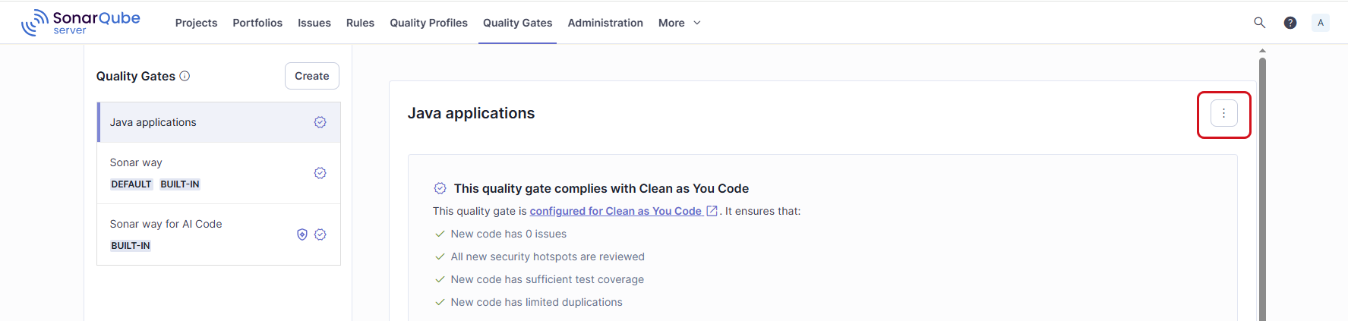This screenshot has width=1348, height=321.
Task: Go to the Projects menu
Action: tap(196, 23)
